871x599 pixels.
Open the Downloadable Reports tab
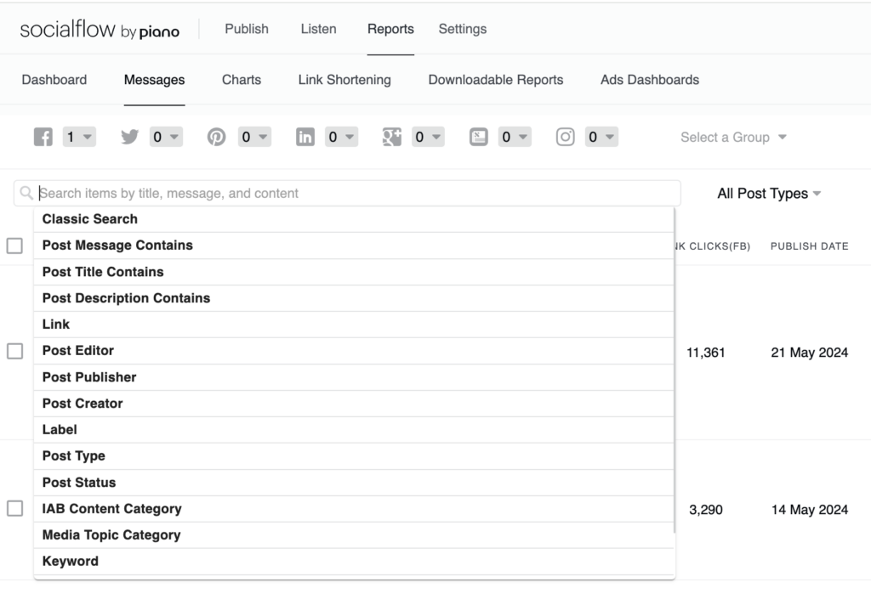point(496,80)
